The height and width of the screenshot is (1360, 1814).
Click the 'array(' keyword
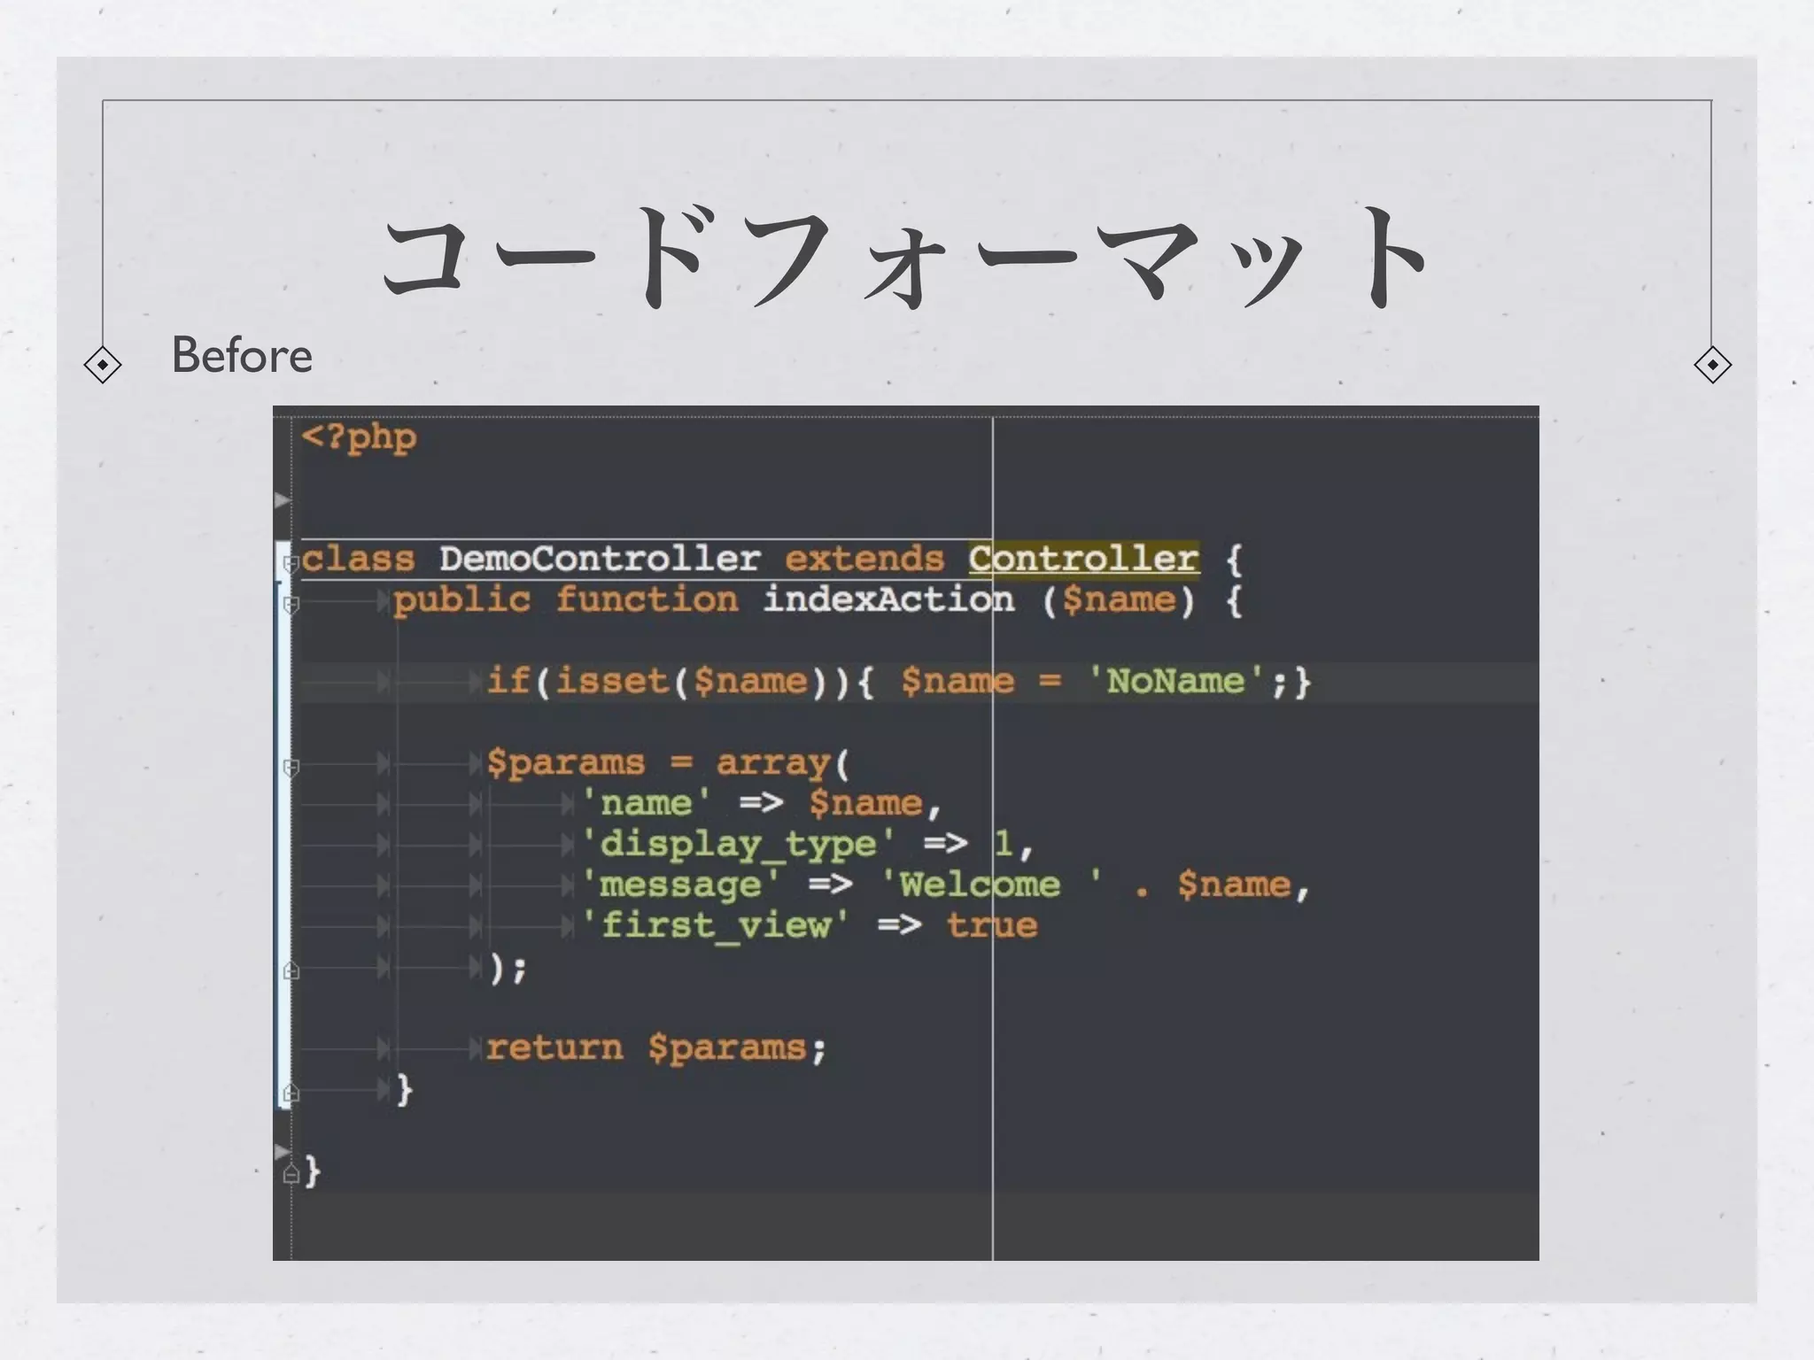coord(782,764)
